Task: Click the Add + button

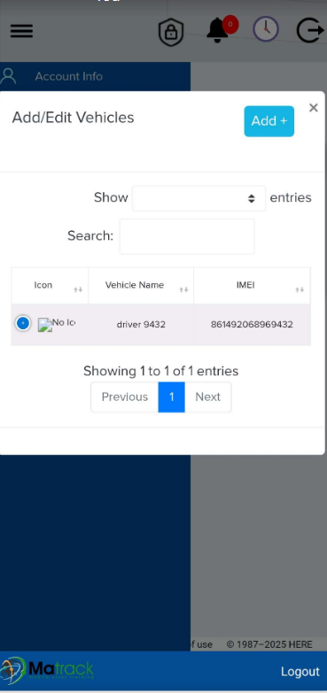Action: (269, 121)
